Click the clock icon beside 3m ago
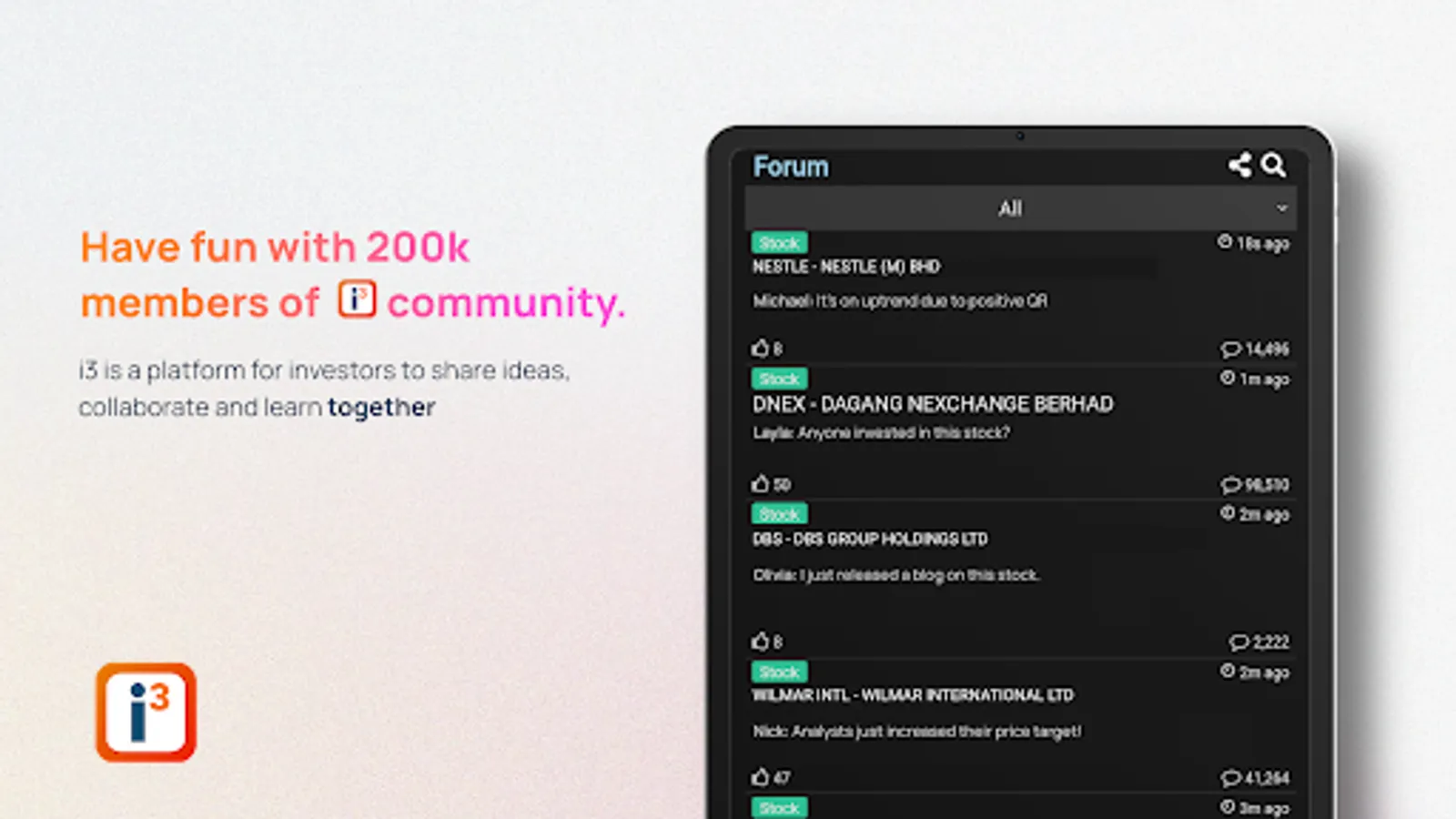The width and height of the screenshot is (1456, 819). (1228, 807)
